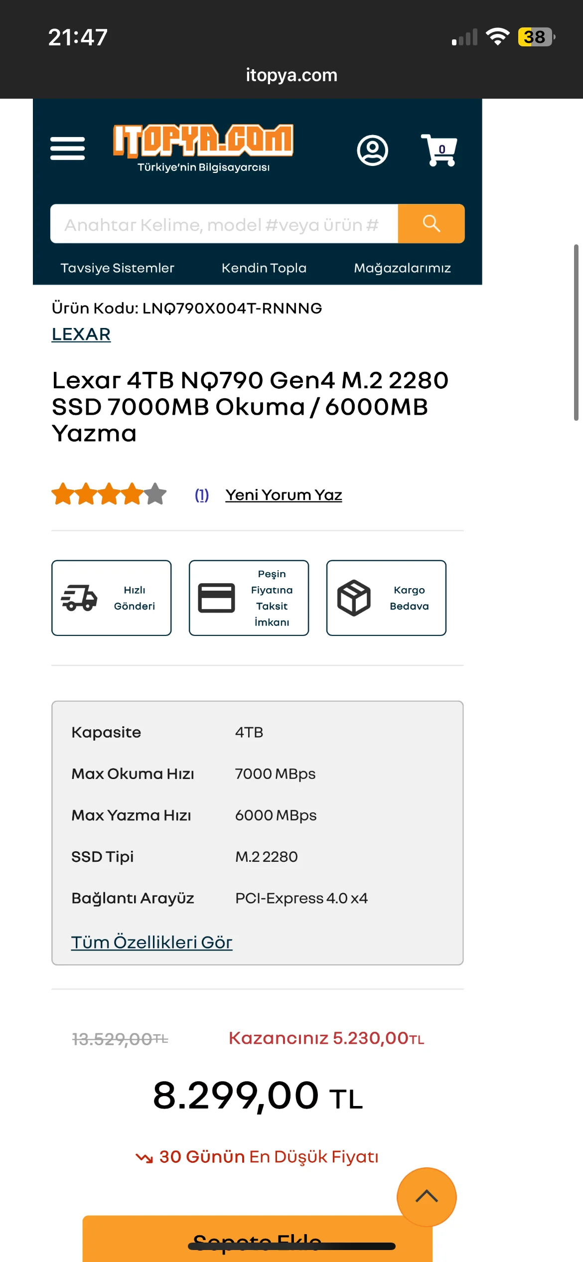The width and height of the screenshot is (583, 1262).
Task: Click the star rating display
Action: [109, 494]
